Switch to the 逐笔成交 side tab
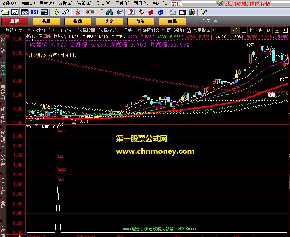The height and width of the screenshot is (237, 290). click(x=3, y=139)
